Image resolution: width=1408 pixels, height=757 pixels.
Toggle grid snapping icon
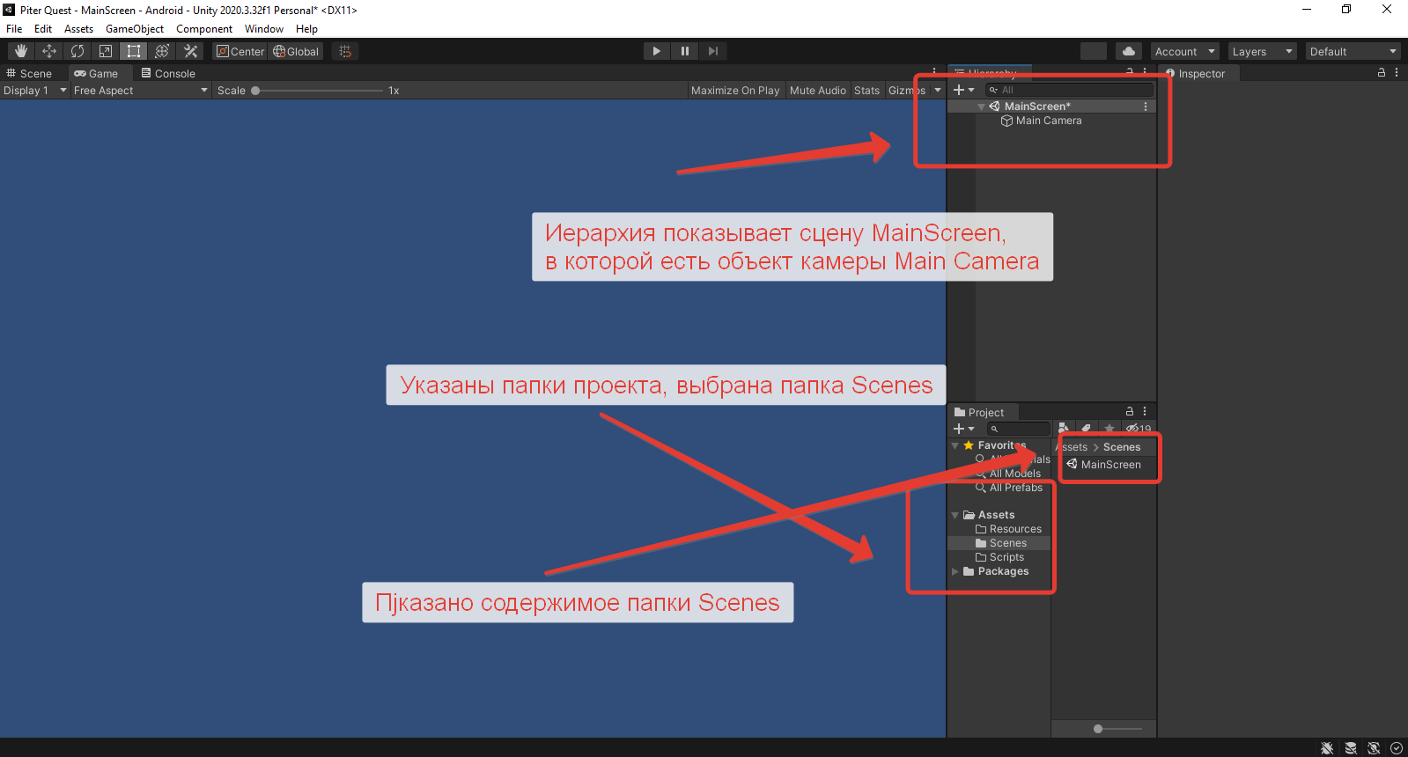point(345,51)
